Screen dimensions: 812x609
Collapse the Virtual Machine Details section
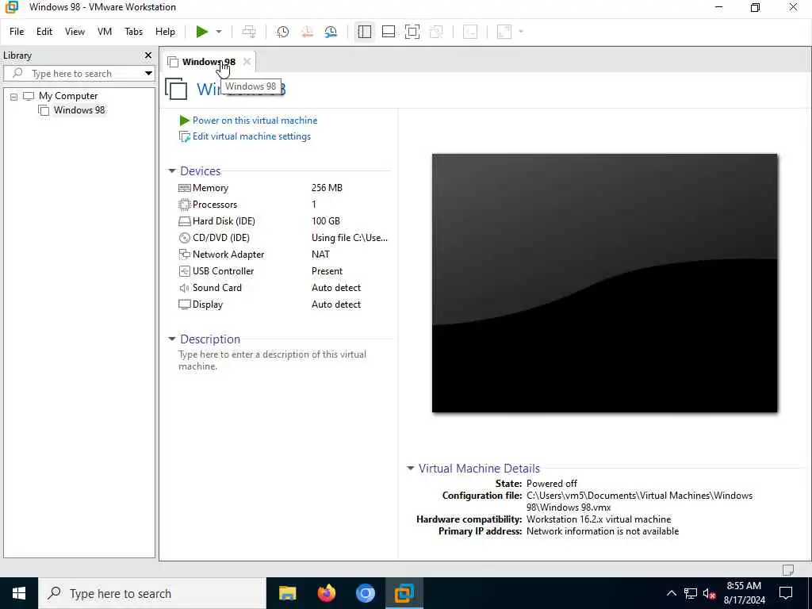(411, 468)
